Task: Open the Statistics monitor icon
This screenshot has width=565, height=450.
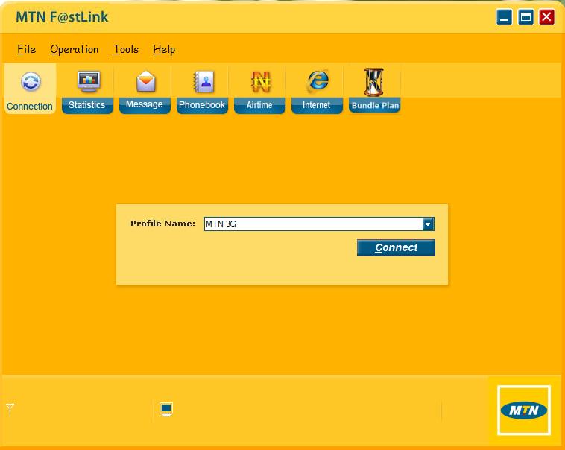Action: pyautogui.click(x=88, y=81)
